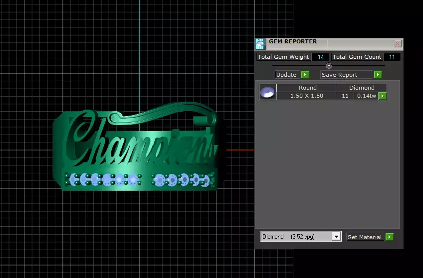Click the Gem Reporter panel icon
The width and height of the screenshot is (423, 278).
(x=260, y=44)
